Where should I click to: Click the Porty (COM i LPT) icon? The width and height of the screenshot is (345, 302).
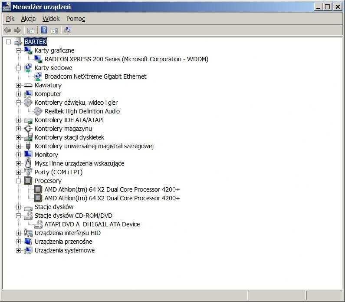tap(28, 172)
